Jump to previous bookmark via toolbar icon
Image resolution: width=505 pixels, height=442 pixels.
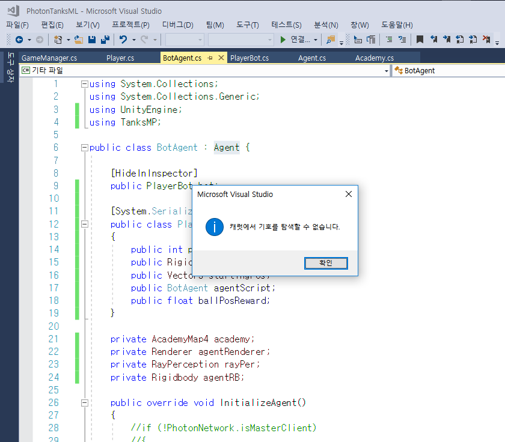[x=435, y=40]
